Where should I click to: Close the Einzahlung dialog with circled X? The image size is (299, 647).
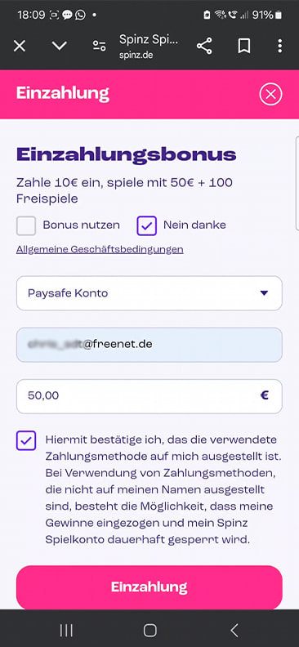pos(270,95)
